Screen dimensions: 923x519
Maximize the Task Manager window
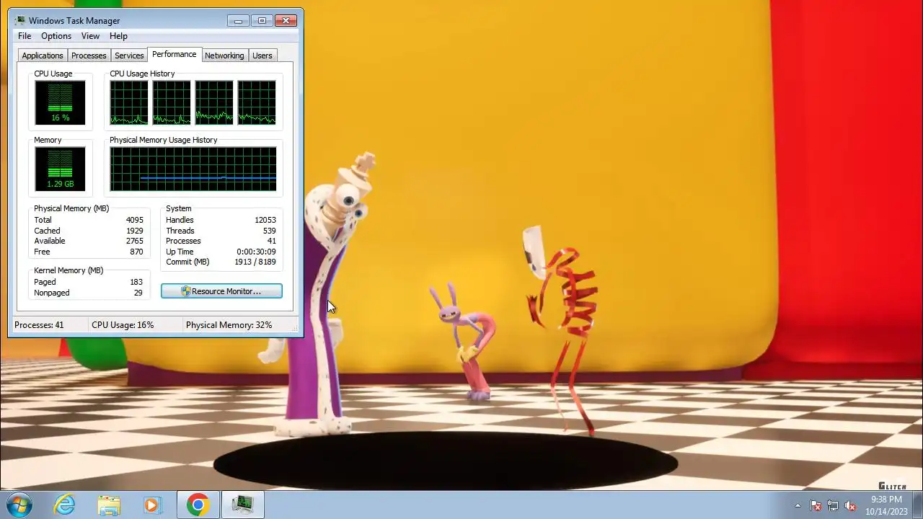point(262,20)
